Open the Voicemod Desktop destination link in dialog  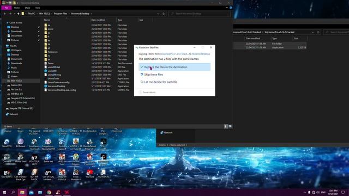click(201, 54)
